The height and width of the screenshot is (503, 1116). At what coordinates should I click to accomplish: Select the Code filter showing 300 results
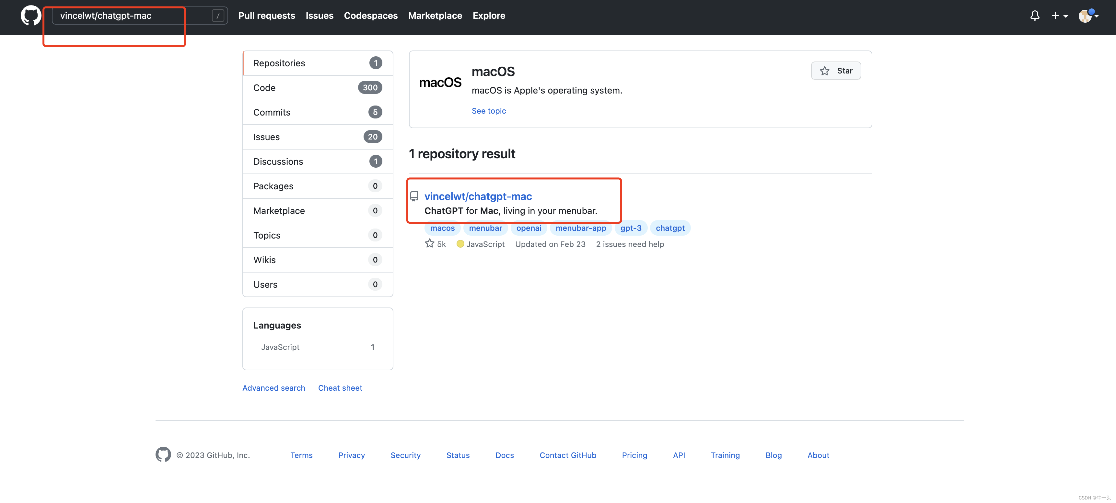click(x=318, y=87)
